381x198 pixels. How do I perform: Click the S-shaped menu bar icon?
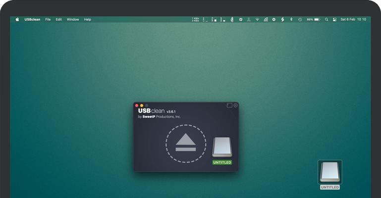(x=282, y=19)
